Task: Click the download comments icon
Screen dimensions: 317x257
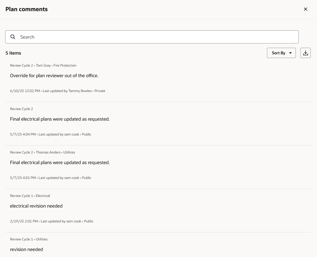Action: tap(305, 53)
